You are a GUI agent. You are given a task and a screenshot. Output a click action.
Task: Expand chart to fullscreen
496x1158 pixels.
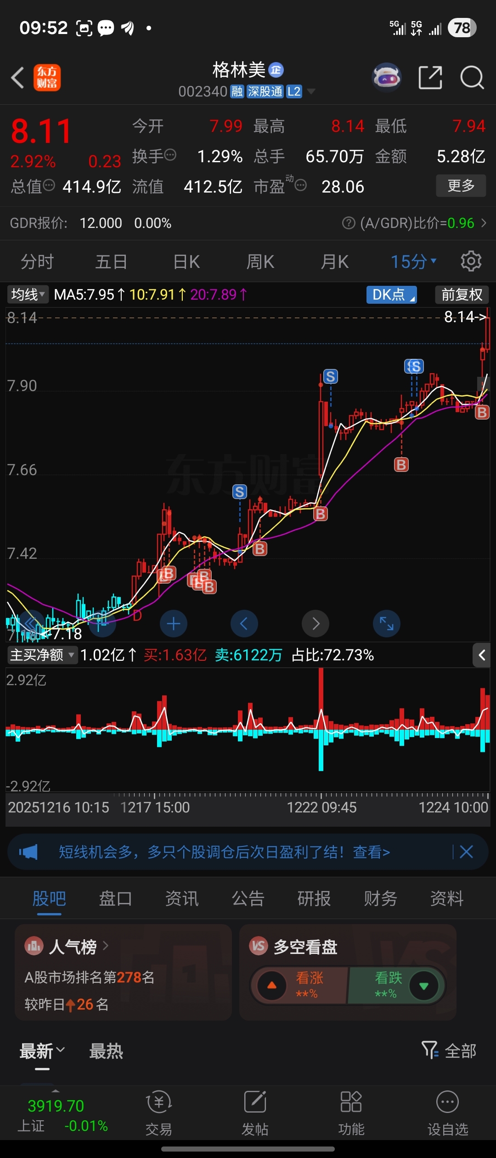(x=387, y=624)
